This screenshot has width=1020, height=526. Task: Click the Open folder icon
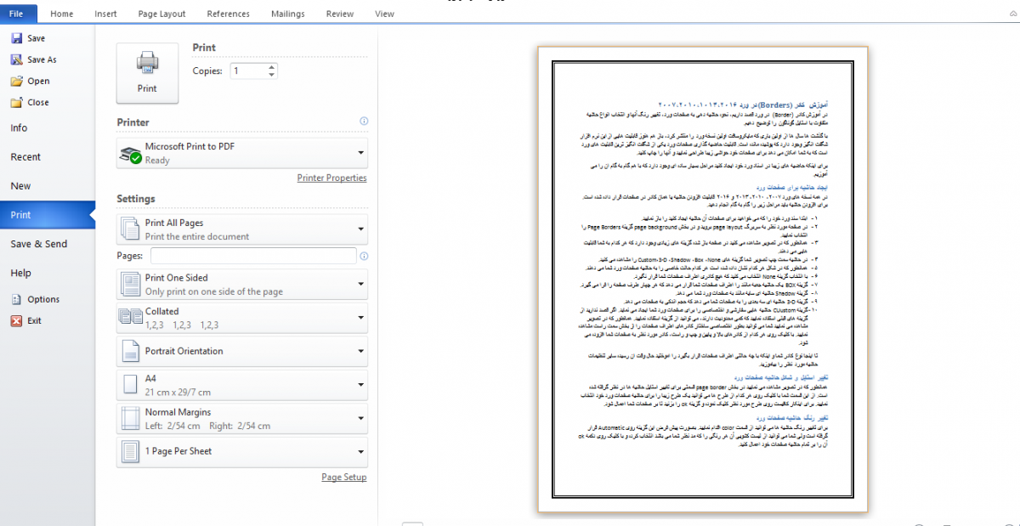(16, 82)
